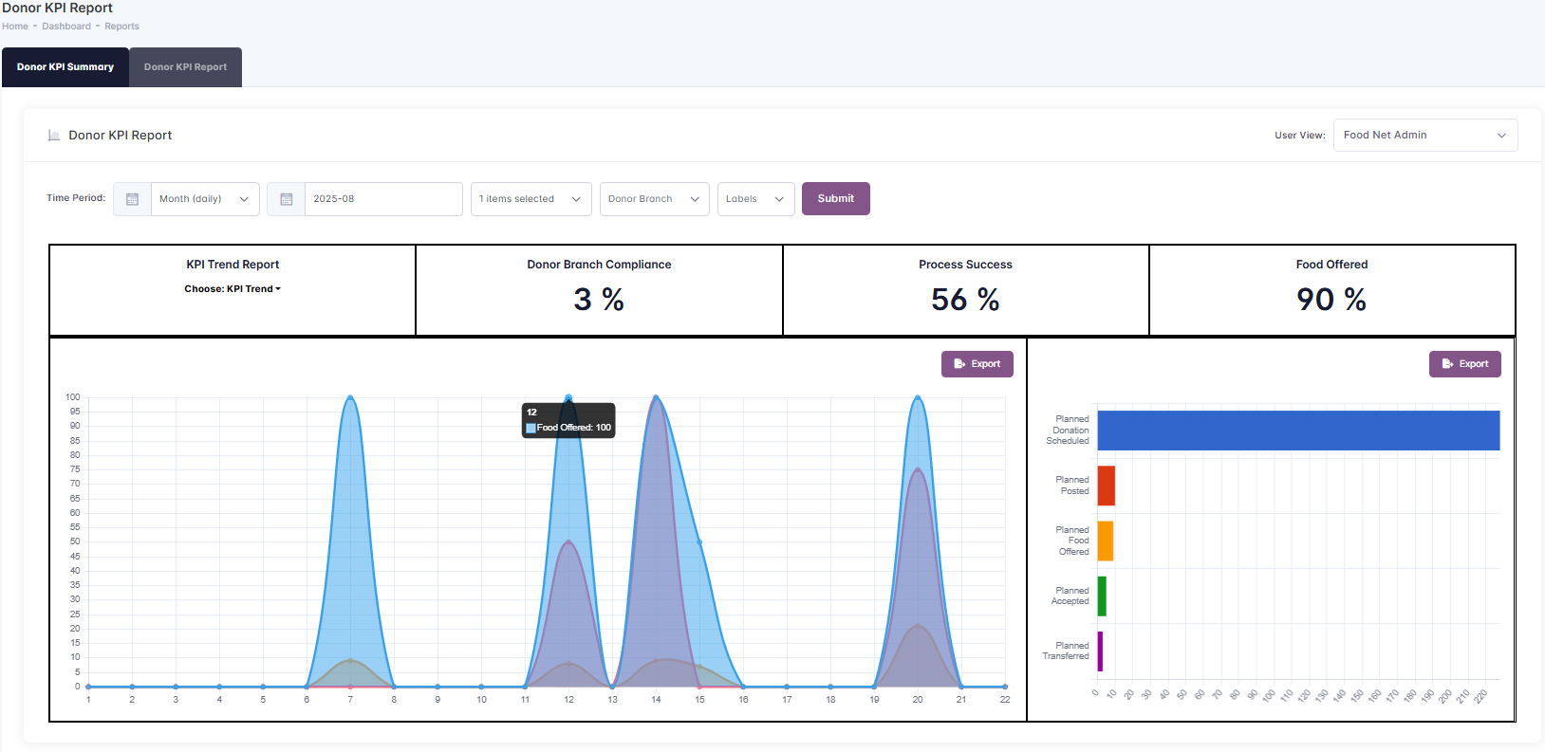Export the planned donations bar chart

point(1464,364)
